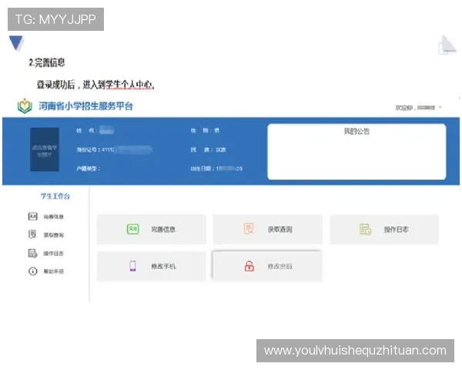Click the sidebar 操作日志 log icon
The width and height of the screenshot is (462, 370).
click(x=32, y=253)
